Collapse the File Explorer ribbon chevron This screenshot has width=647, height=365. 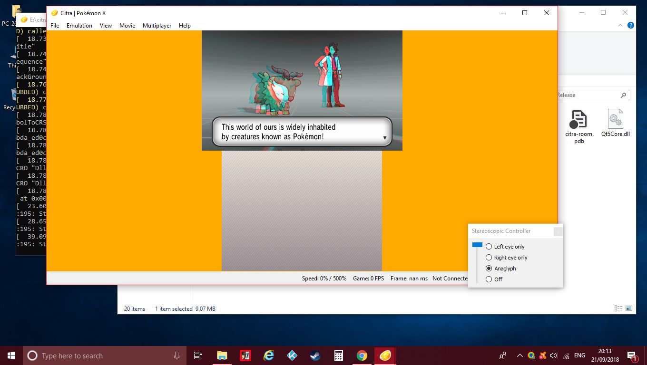coord(621,25)
